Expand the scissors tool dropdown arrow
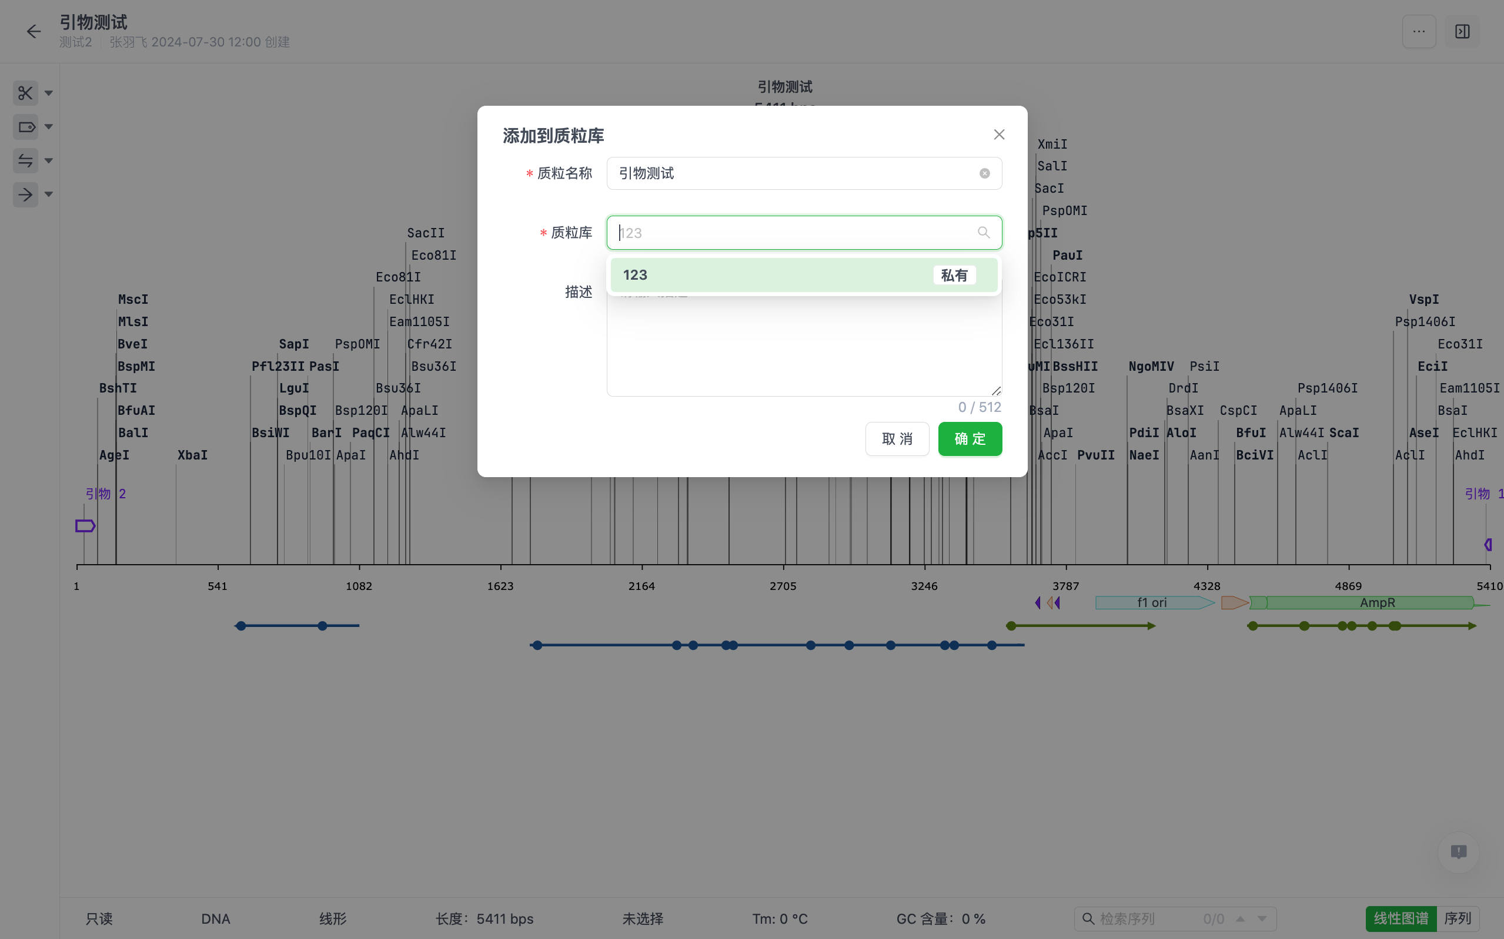 click(x=48, y=93)
